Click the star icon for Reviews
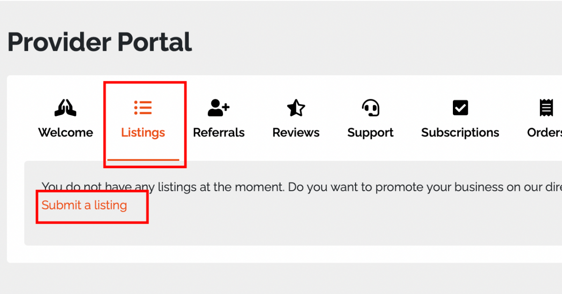The image size is (562, 294). [x=296, y=108]
